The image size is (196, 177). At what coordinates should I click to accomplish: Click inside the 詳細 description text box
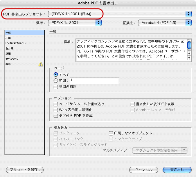(x=132, y=50)
